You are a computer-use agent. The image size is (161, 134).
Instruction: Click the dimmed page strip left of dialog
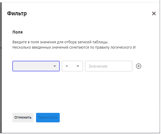point(1,79)
